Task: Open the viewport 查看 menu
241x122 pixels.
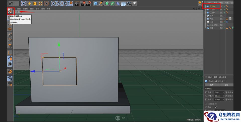Action: (x=19, y=9)
